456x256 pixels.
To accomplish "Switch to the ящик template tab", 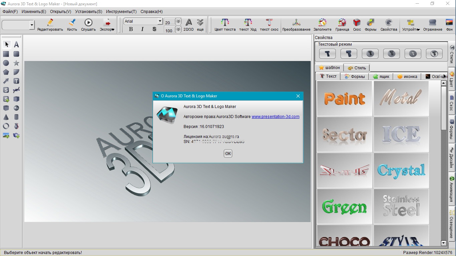I will click(x=381, y=76).
